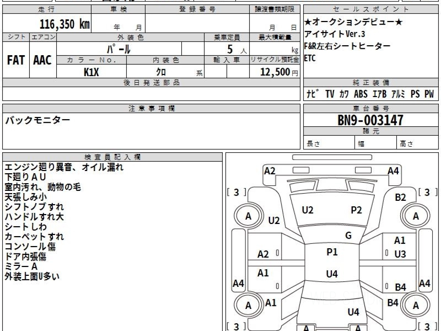Click the B2 damage mark on diagram
Screen dimensions: 441x331
tap(400, 197)
